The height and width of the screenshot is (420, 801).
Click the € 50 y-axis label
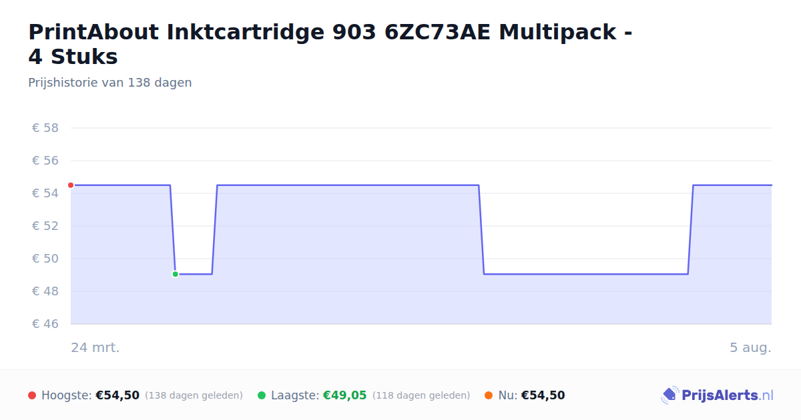(x=45, y=259)
